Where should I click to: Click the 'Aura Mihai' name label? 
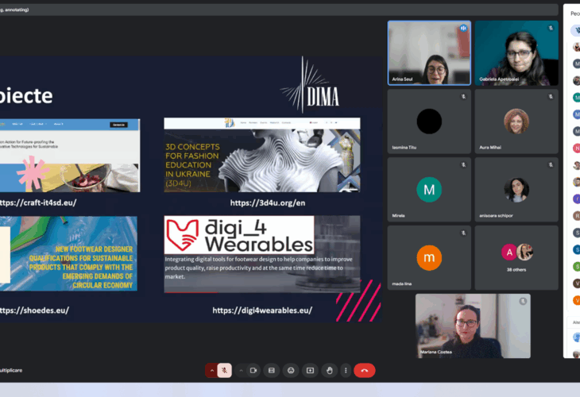click(490, 147)
